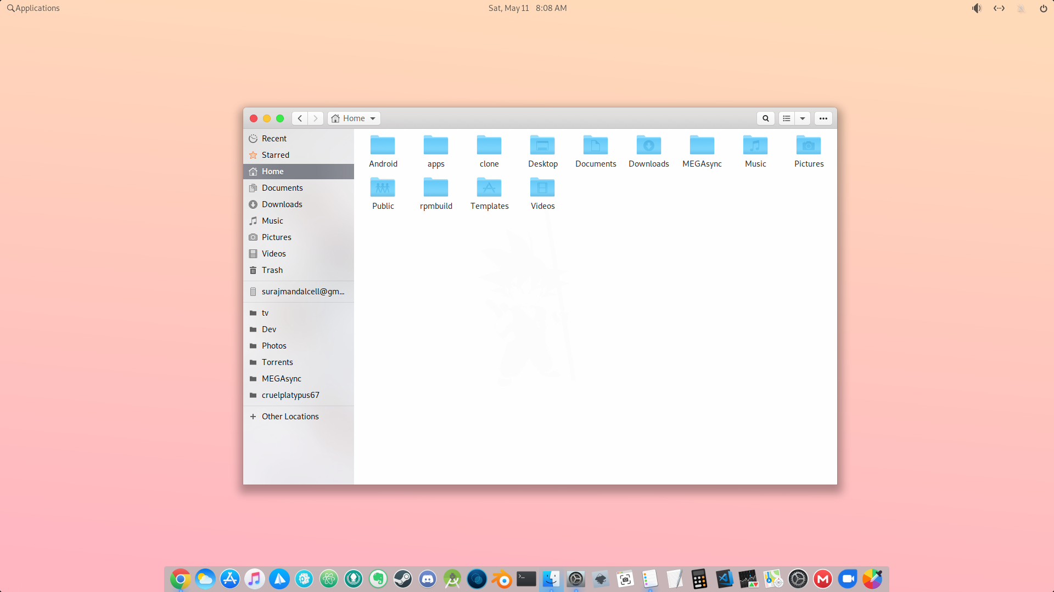Select the Torrents bookmark in the sidebar

(x=277, y=362)
